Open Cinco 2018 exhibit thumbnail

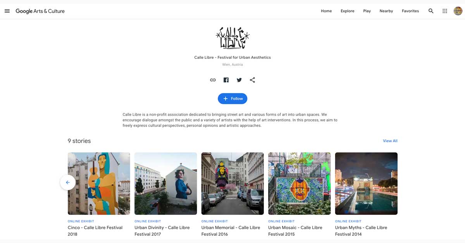pos(99,183)
